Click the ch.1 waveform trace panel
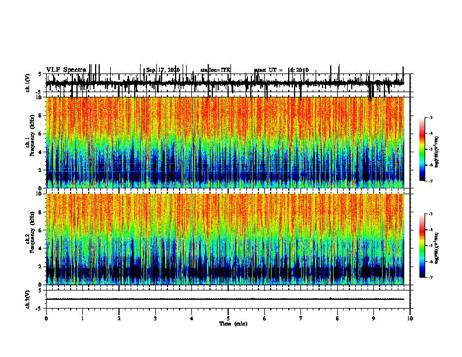This screenshot has height=357, width=462. 225,83
